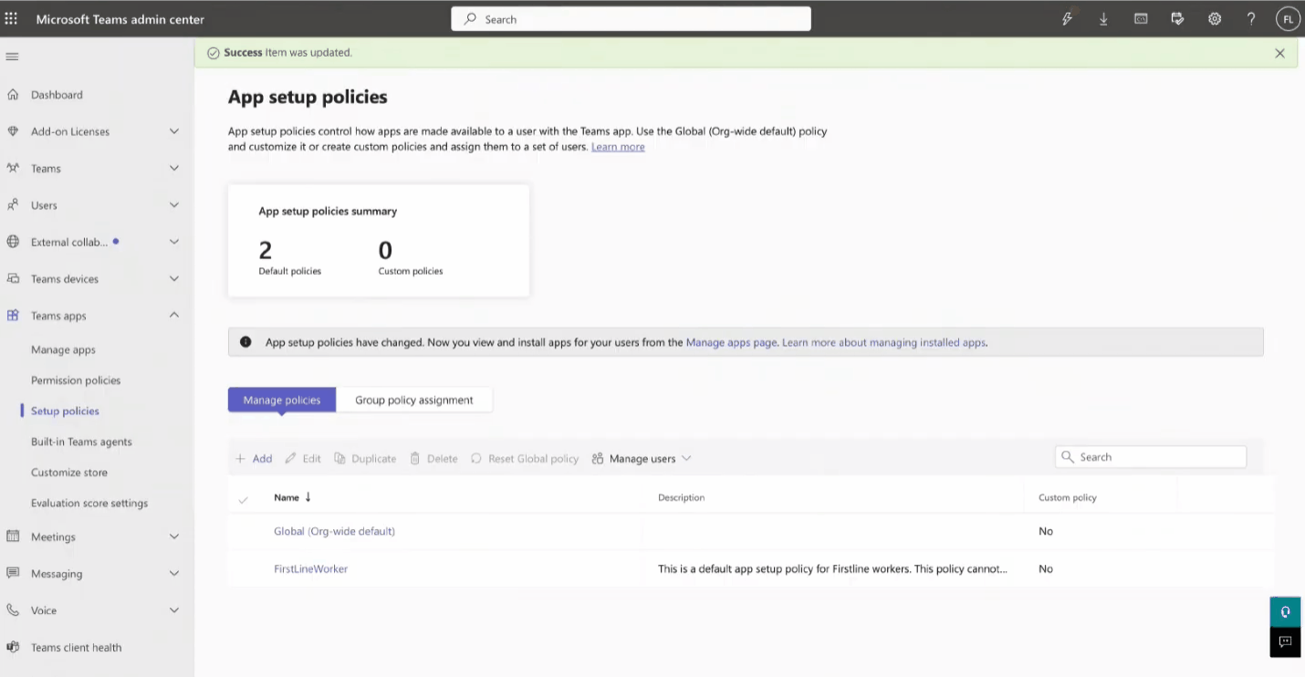Click the teal headset support icon
Image resolution: width=1305 pixels, height=677 pixels.
coord(1285,611)
